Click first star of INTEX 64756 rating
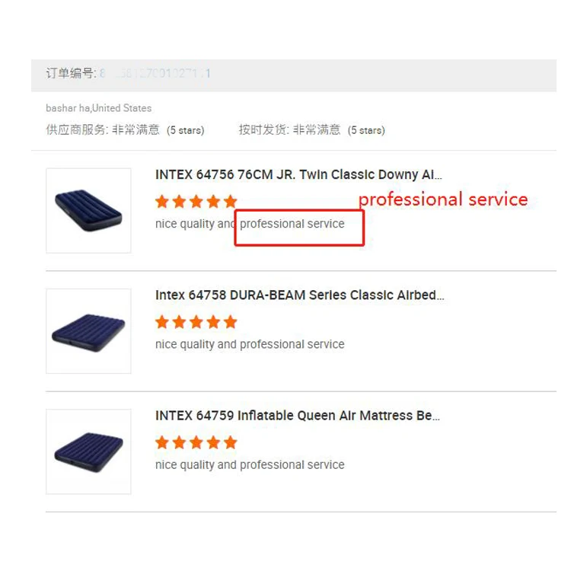Viewport: 571px width, 571px height. pos(162,202)
